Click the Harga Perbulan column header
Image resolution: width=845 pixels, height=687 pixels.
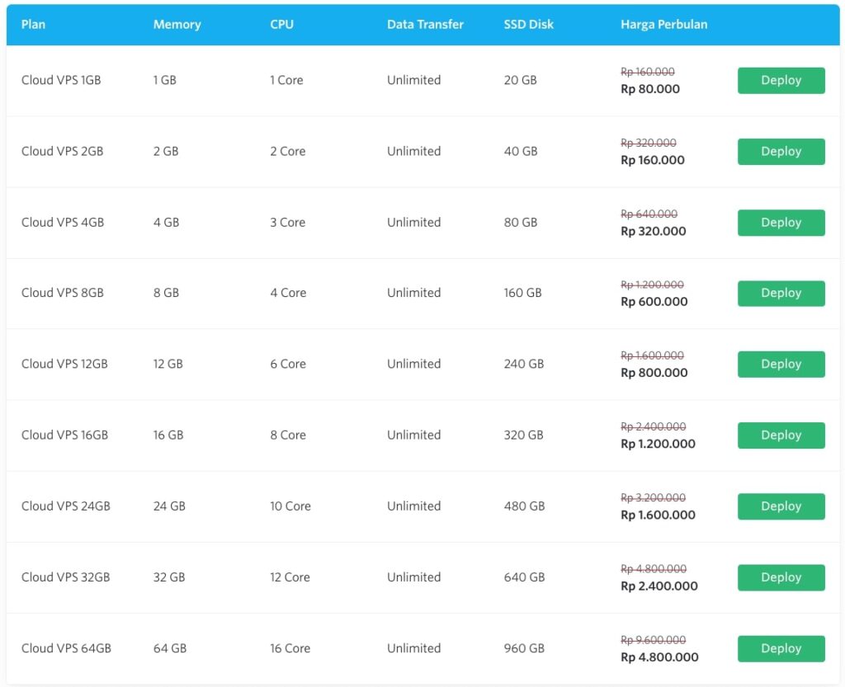663,25
